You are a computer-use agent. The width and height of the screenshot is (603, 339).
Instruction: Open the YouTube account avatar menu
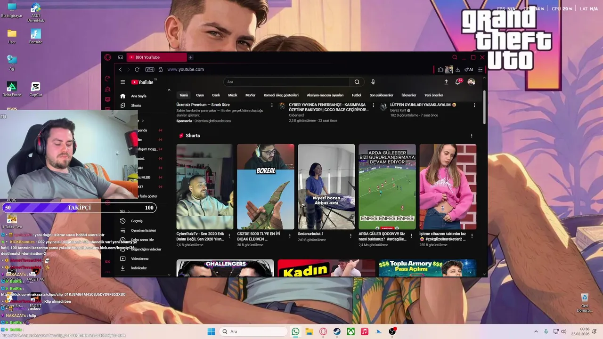(471, 82)
